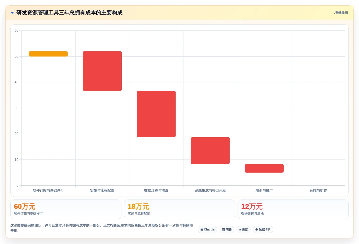Click the y-axis value 60
This screenshot has height=244, width=359.
(x=16, y=30)
